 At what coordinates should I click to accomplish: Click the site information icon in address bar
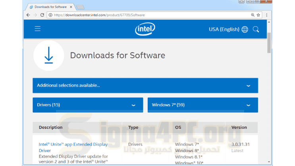click(50, 15)
